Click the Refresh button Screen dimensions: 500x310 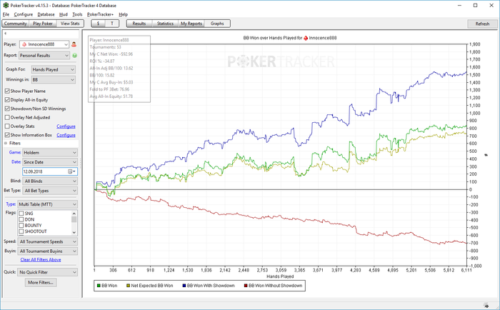[482, 24]
